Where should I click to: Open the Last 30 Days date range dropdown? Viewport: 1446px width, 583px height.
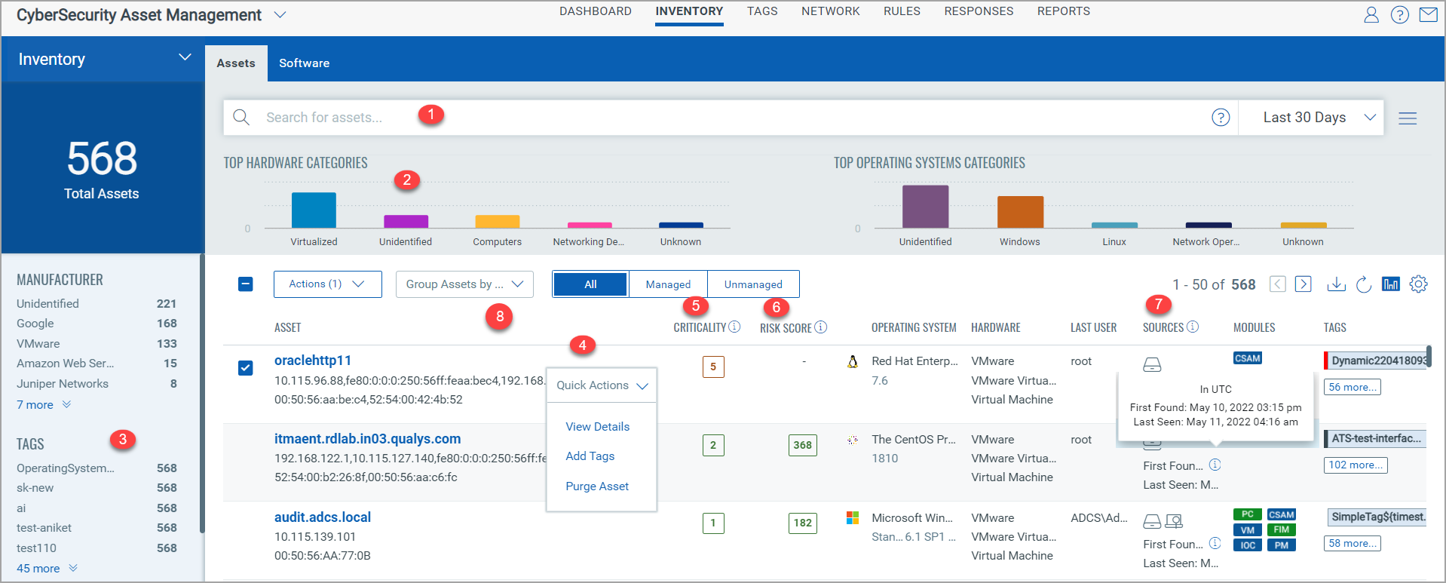tap(1311, 118)
